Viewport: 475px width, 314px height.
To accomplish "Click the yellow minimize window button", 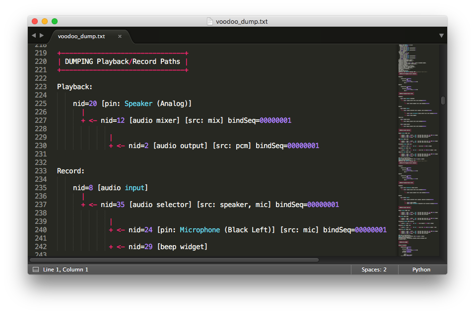I will tap(45, 21).
